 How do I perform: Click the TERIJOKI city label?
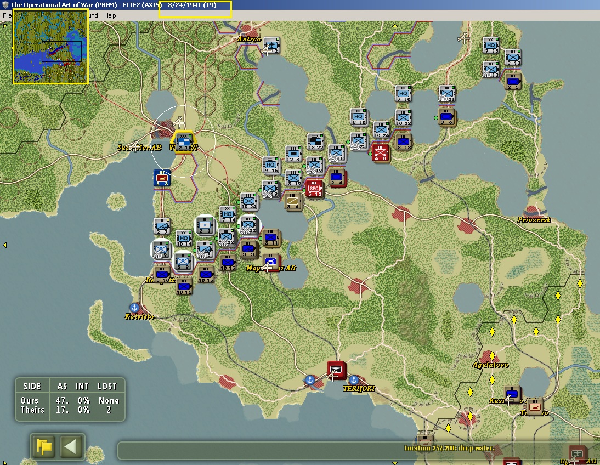(359, 388)
